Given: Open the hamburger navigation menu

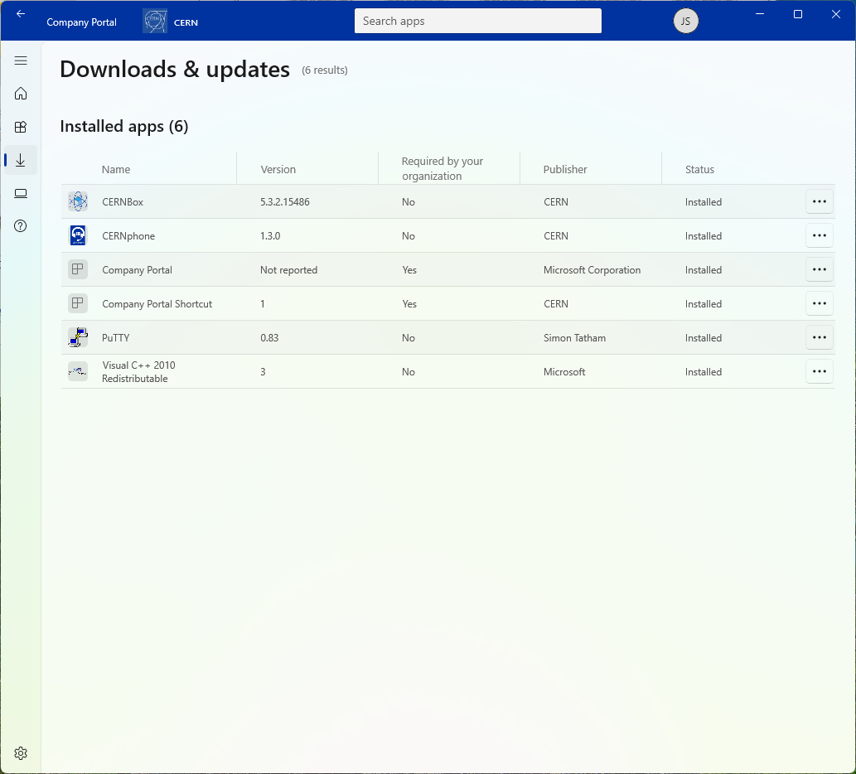Looking at the screenshot, I should pos(21,60).
